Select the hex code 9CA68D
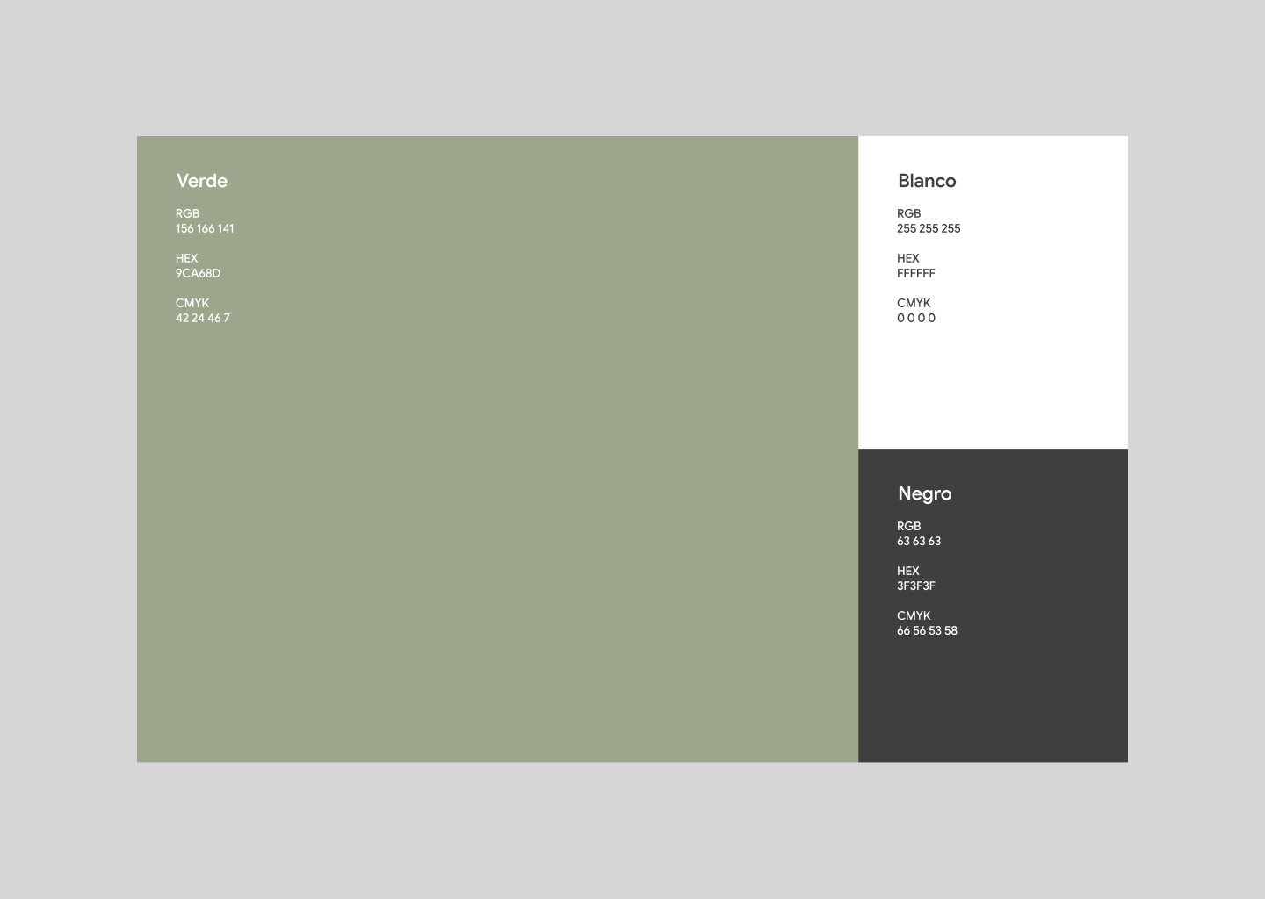Screen dimensions: 1265x899 198,273
